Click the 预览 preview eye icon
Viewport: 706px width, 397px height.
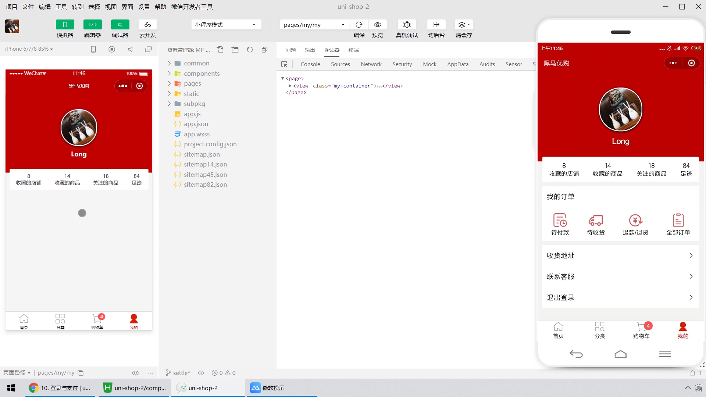(377, 24)
